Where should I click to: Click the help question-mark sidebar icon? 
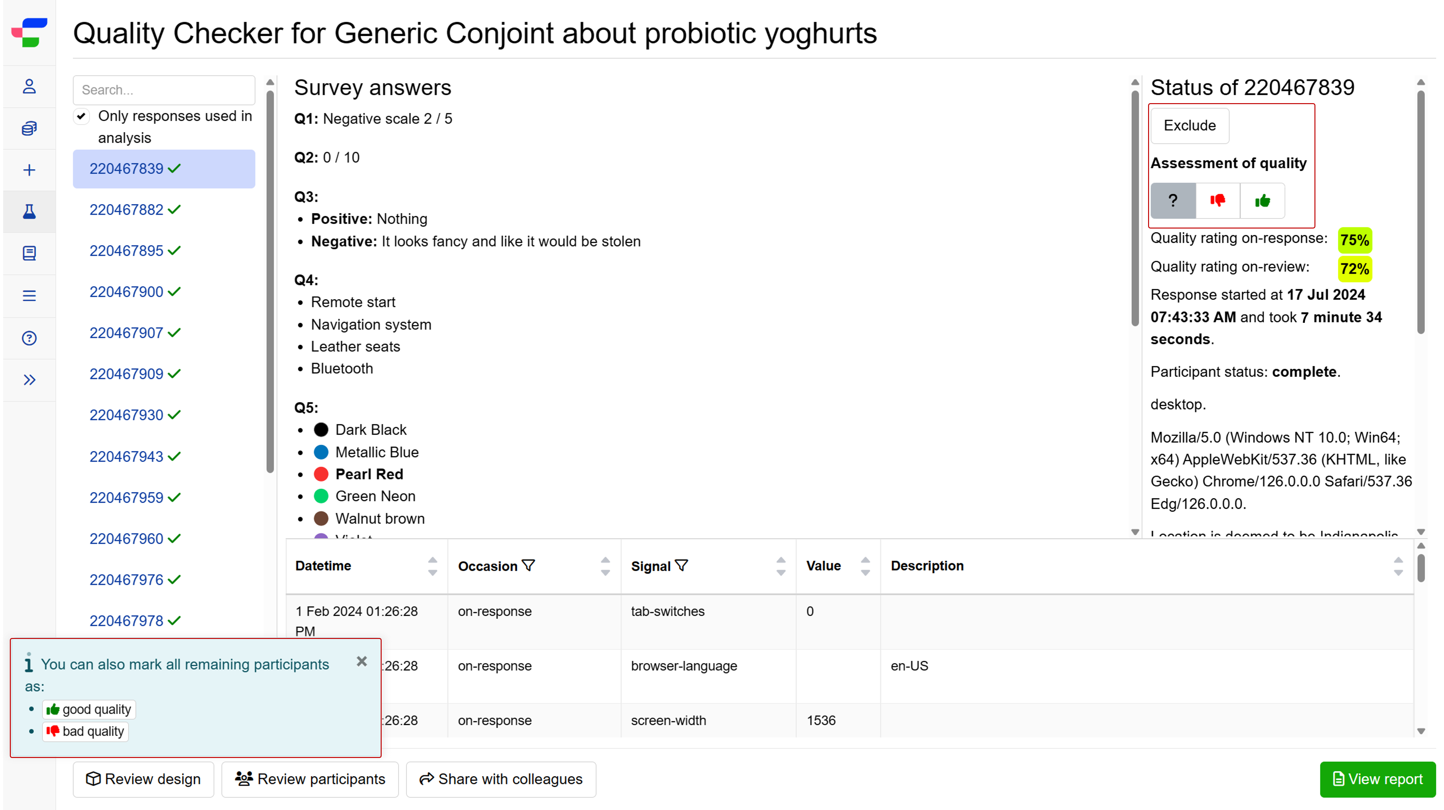(x=29, y=338)
